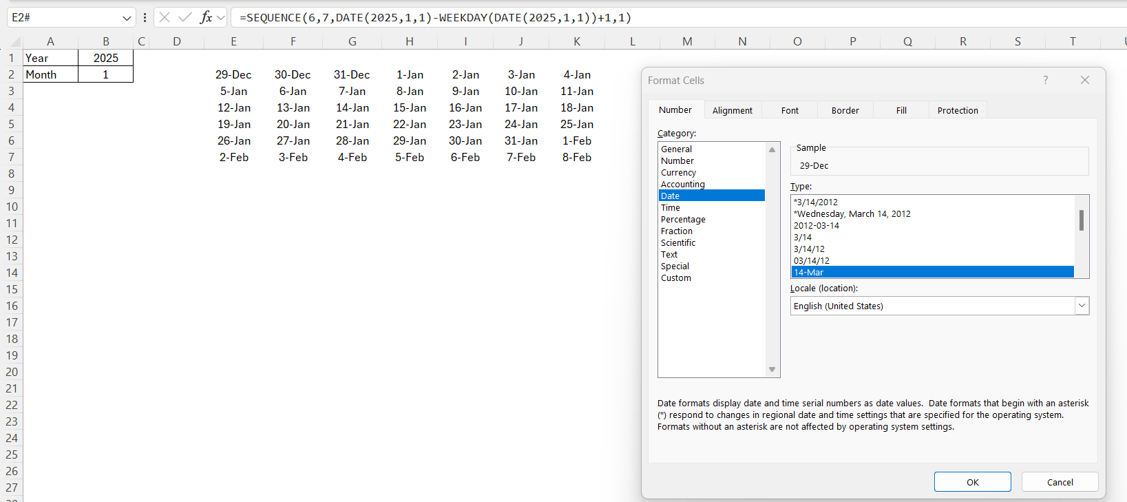Click the Category list scroll down arrow

pyautogui.click(x=772, y=370)
